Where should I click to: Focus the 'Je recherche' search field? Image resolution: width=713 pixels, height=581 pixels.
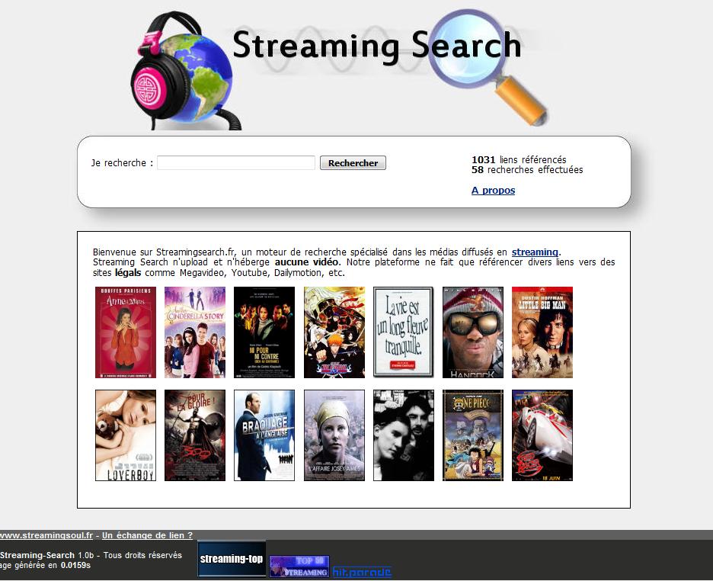[x=236, y=163]
